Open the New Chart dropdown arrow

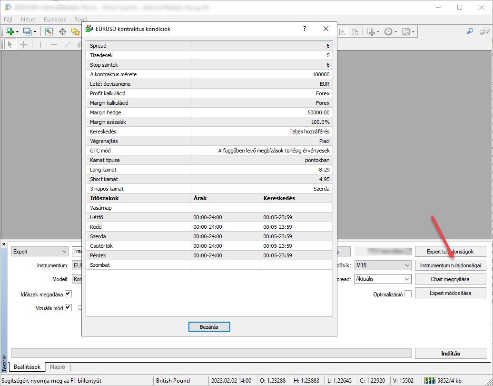pyautogui.click(x=17, y=32)
